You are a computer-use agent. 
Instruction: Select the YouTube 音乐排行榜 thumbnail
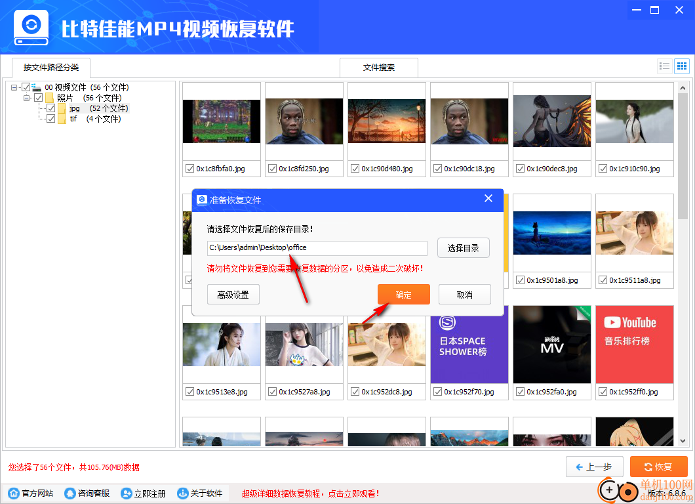(x=634, y=345)
